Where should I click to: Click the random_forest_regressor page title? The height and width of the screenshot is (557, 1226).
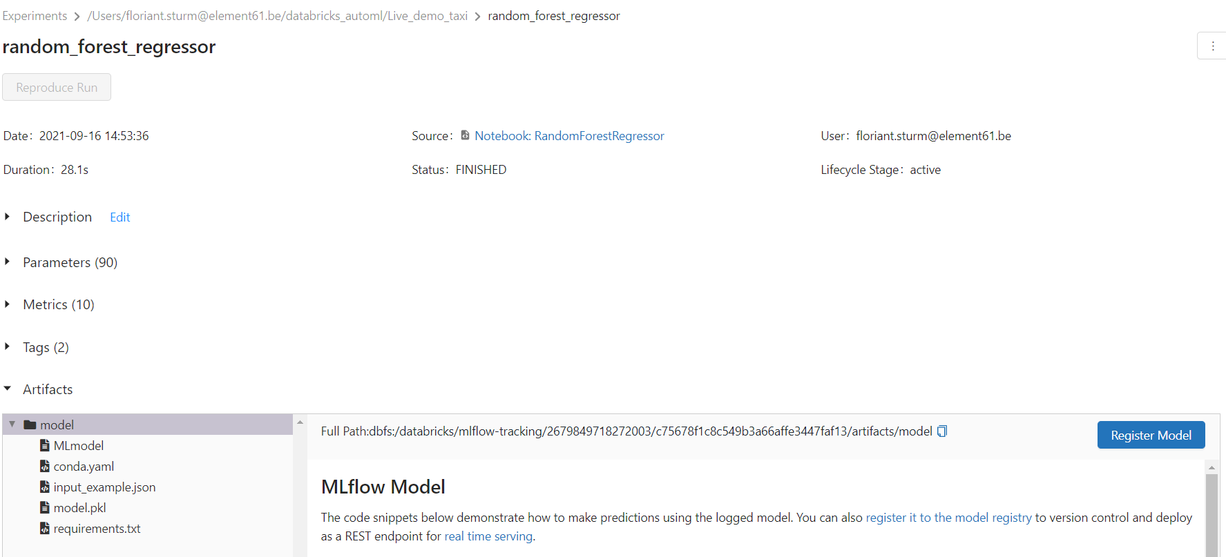click(x=109, y=47)
